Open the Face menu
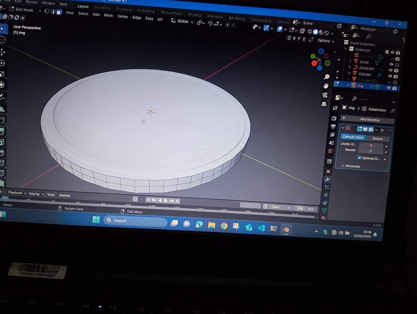The image size is (417, 314). coord(149,18)
